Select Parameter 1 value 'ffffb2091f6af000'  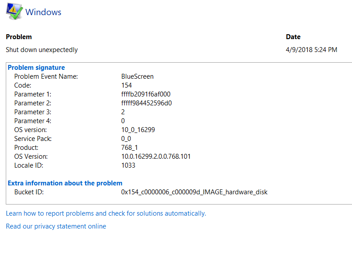146,94
